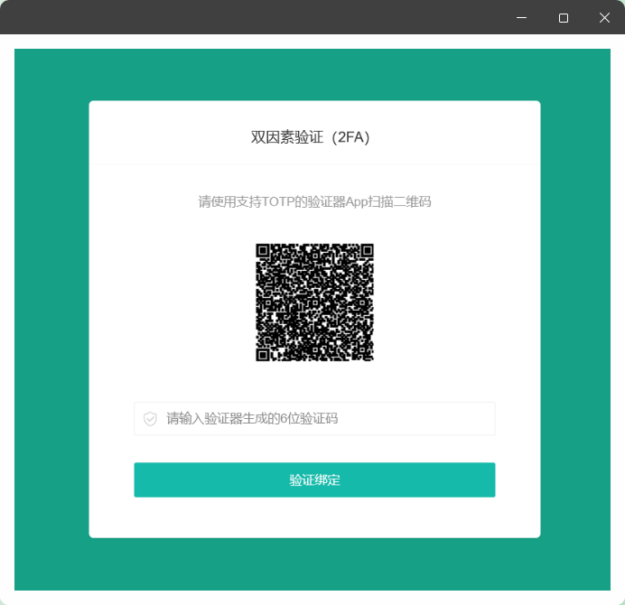Click the shield icon in the code field
This screenshot has width=625, height=605.
(x=150, y=419)
